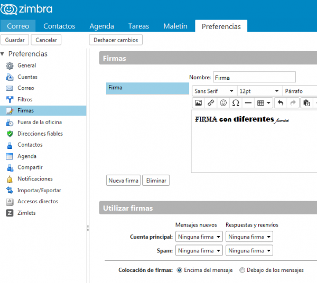The width and height of the screenshot is (317, 283).
Task: Open 12pt font size dropdown
Action: [x=259, y=91]
